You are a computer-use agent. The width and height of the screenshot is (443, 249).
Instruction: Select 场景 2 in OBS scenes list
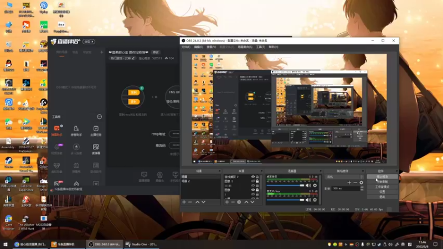click(x=200, y=181)
